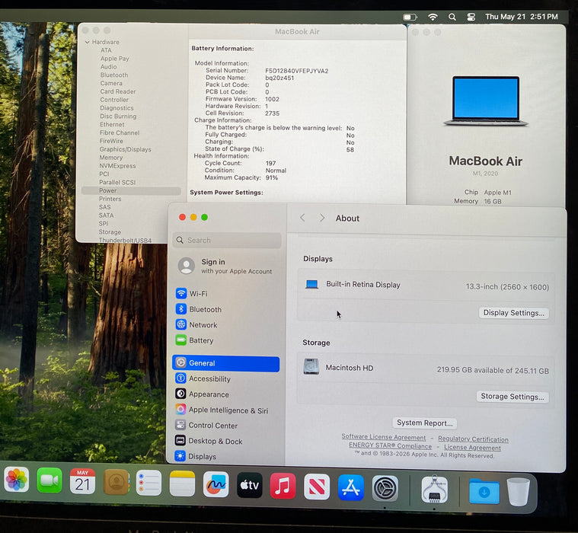Open the Notes app in the Dock
Image resolution: width=578 pixels, height=533 pixels.
click(x=182, y=484)
